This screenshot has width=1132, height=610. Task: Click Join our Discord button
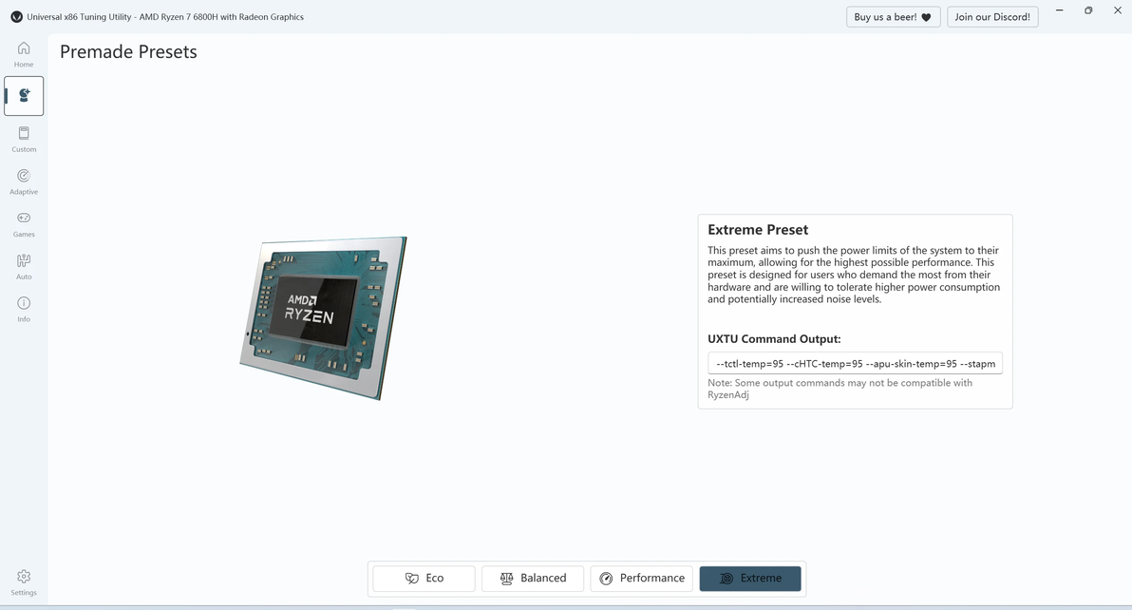(x=992, y=16)
